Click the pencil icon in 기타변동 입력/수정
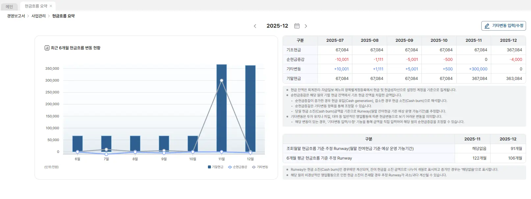Image resolution: width=531 pixels, height=199 pixels. pyautogui.click(x=487, y=26)
